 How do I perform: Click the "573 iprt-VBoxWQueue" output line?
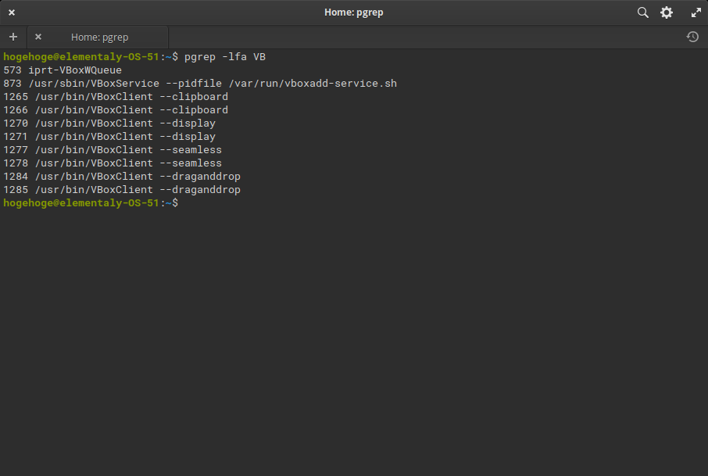(x=63, y=70)
